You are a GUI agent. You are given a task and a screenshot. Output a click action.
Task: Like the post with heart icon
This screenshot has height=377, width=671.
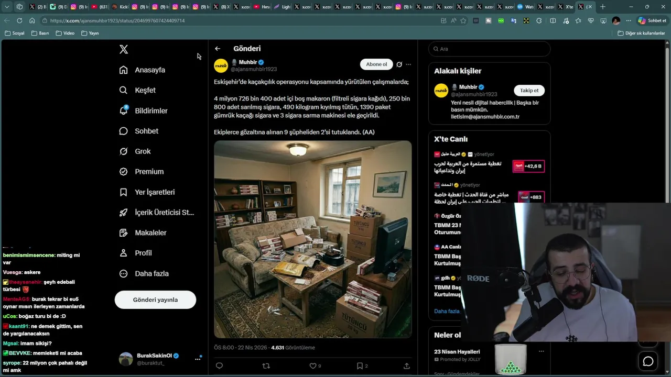click(x=312, y=366)
